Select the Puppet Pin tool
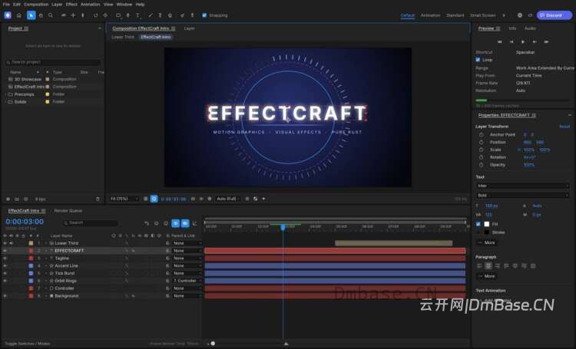The image size is (576, 349). coord(192,15)
